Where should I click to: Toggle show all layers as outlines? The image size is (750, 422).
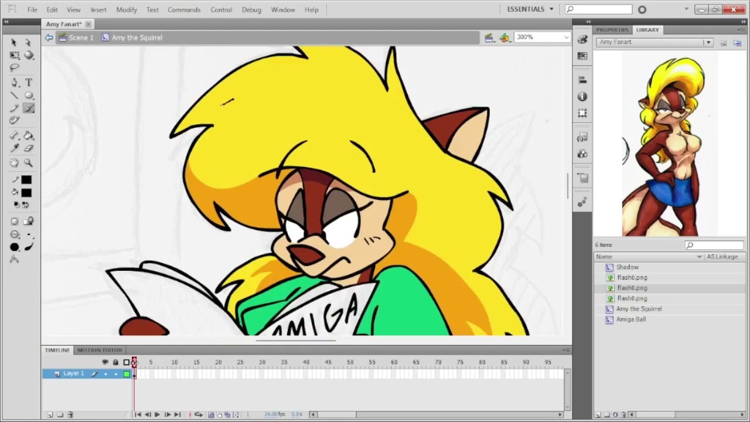click(x=127, y=362)
